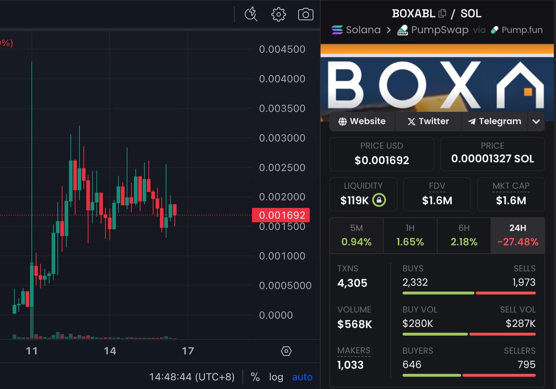Select the 1H timeframe tab

[410, 235]
